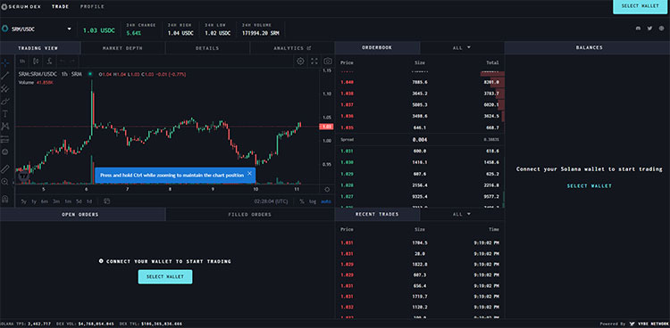
Task: Open chart settings gear
Action: (300, 61)
